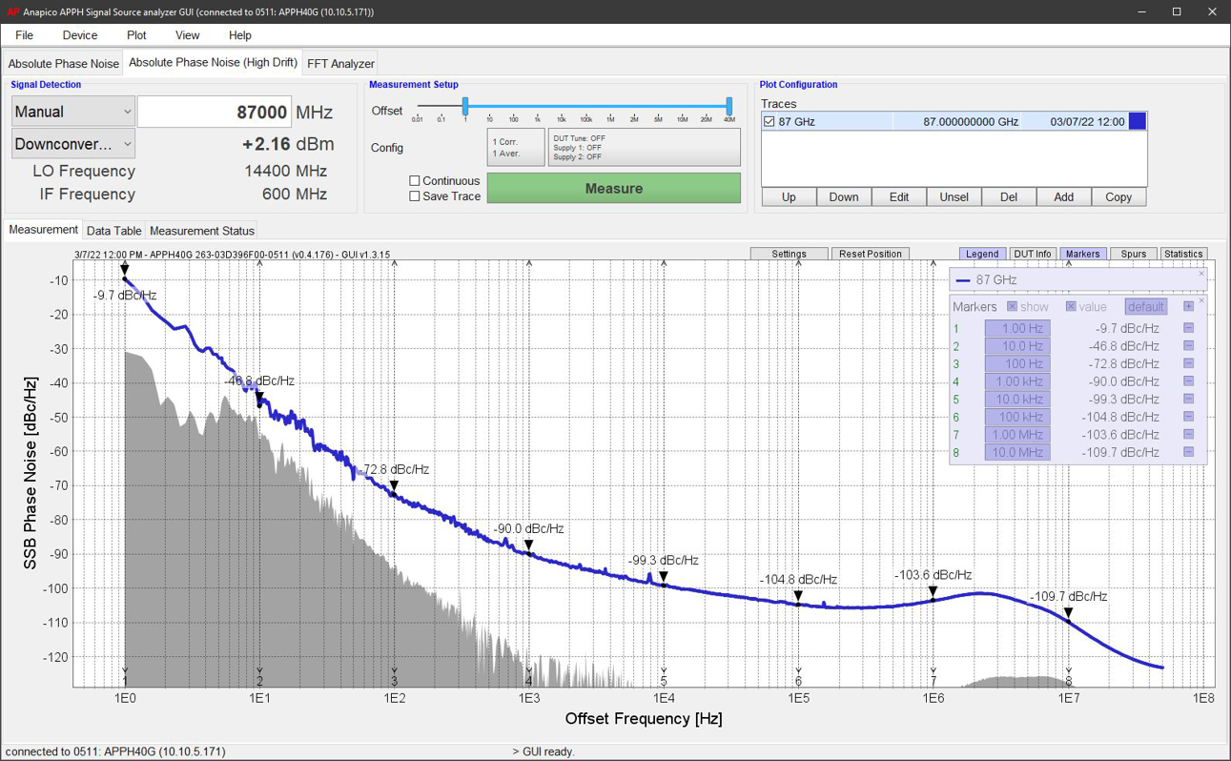Delete the trace with the Del button
The height and width of the screenshot is (761, 1231).
tap(1009, 196)
